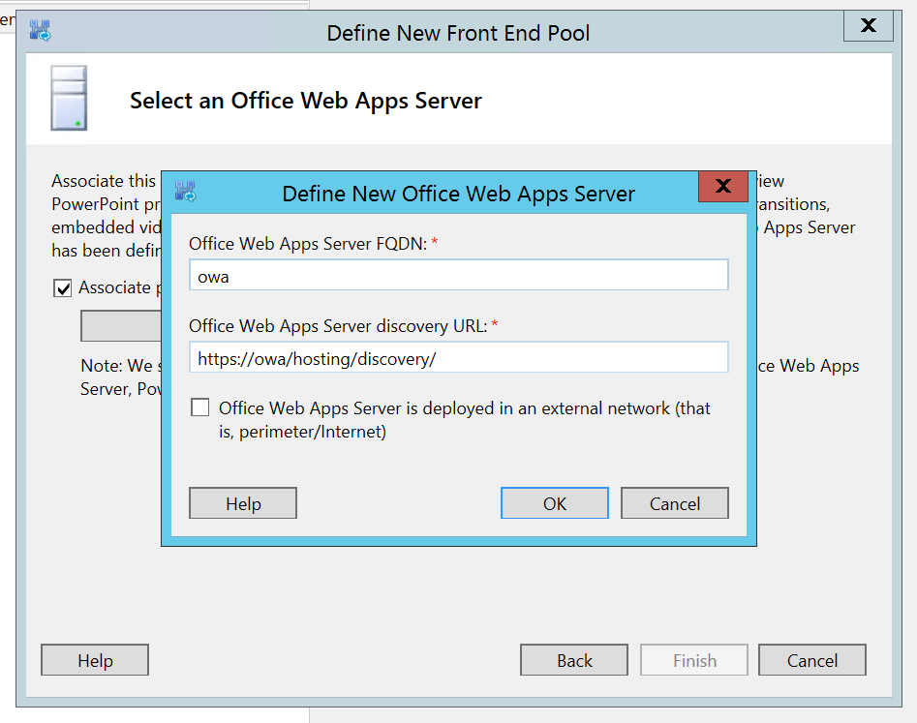This screenshot has width=917, height=723.
Task: Click the 'Office Web Apps Server discovery URL:' label
Action: coord(338,326)
